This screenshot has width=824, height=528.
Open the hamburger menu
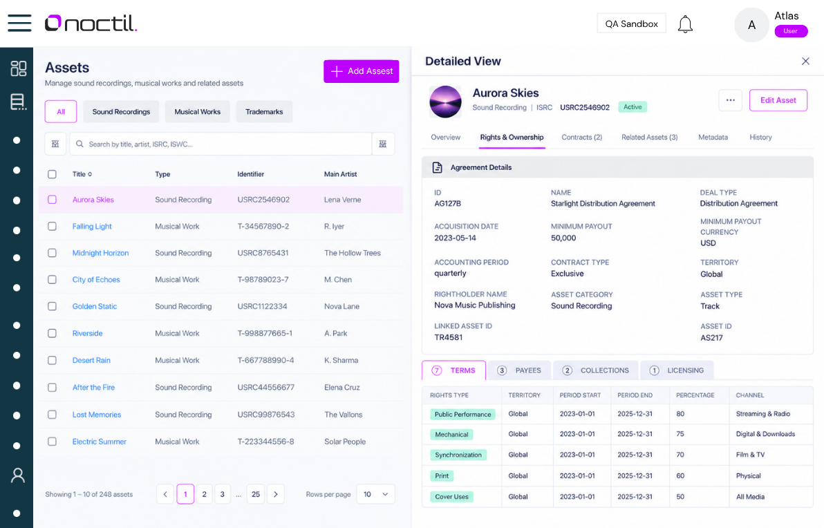[19, 23]
